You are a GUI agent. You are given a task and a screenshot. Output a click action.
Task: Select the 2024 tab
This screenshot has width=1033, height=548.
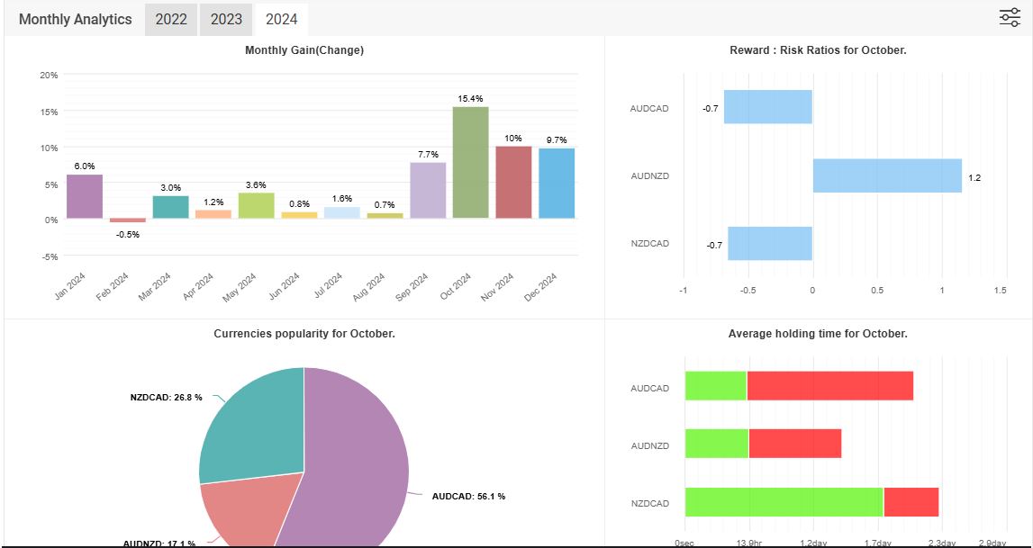281,19
